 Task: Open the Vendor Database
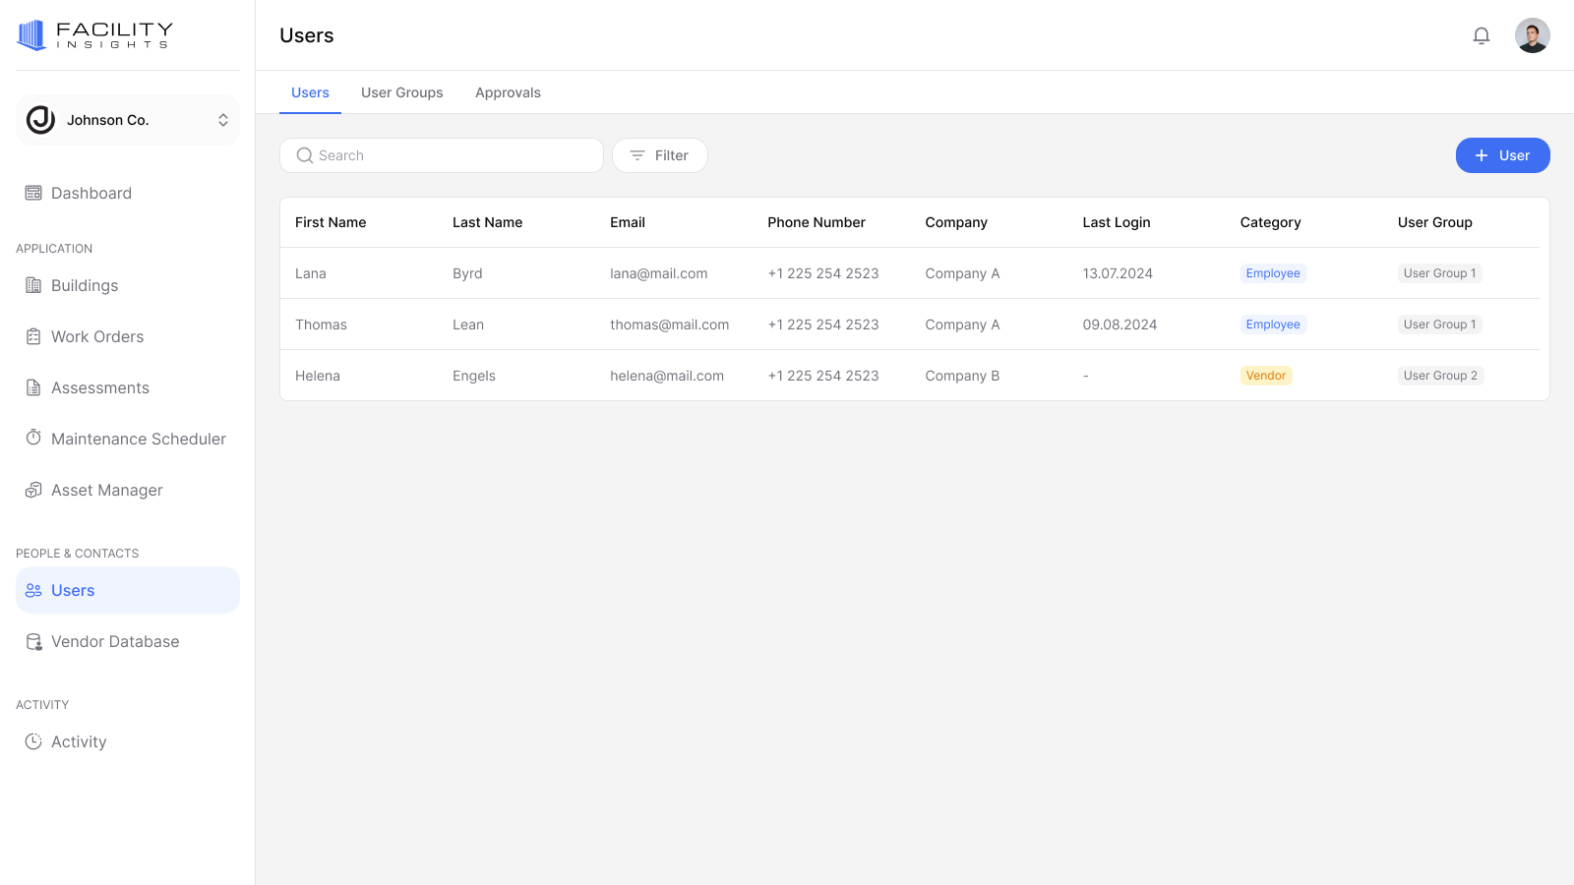[x=114, y=642]
